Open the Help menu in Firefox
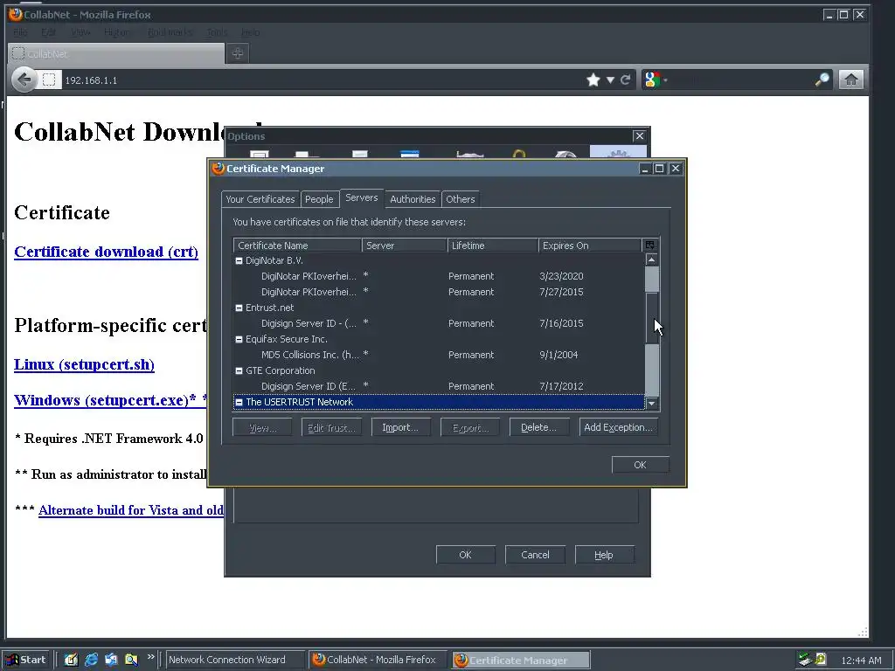 click(250, 32)
